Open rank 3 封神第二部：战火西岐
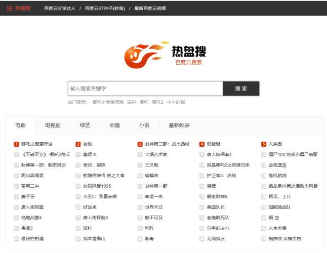Screen dimensions: 327x253 pos(167,144)
